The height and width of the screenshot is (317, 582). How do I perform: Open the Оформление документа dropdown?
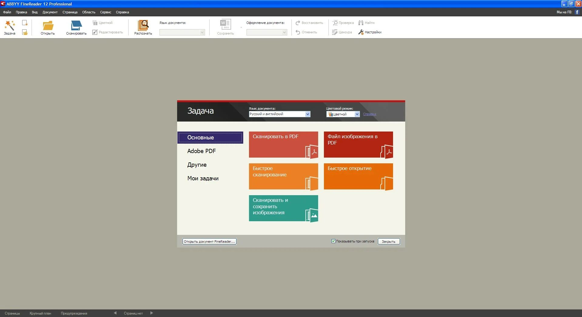267,32
